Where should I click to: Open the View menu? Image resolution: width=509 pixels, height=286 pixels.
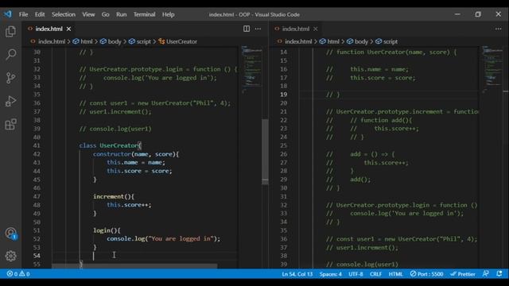[x=88, y=14]
